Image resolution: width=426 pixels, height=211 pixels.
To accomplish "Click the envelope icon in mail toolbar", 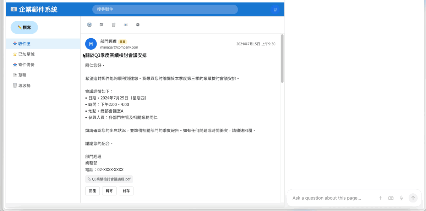I will [x=126, y=25].
